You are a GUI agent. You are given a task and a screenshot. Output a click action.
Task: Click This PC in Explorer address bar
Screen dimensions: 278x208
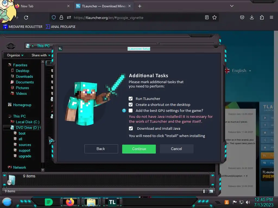(43, 46)
